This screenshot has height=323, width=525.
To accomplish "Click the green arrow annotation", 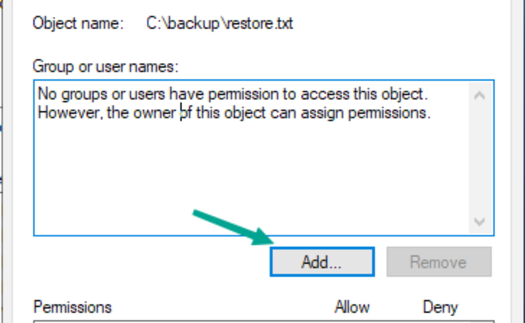I will [231, 227].
